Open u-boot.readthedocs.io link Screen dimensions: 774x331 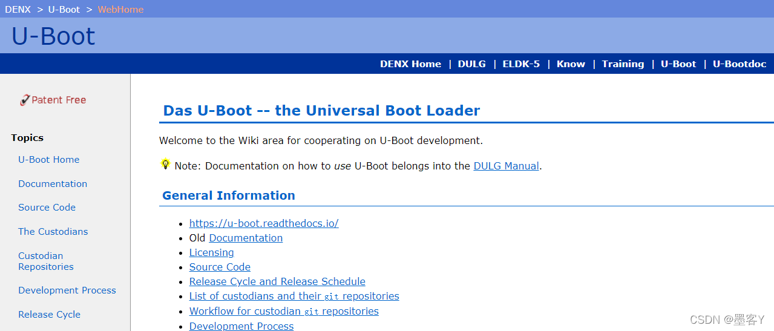(264, 223)
